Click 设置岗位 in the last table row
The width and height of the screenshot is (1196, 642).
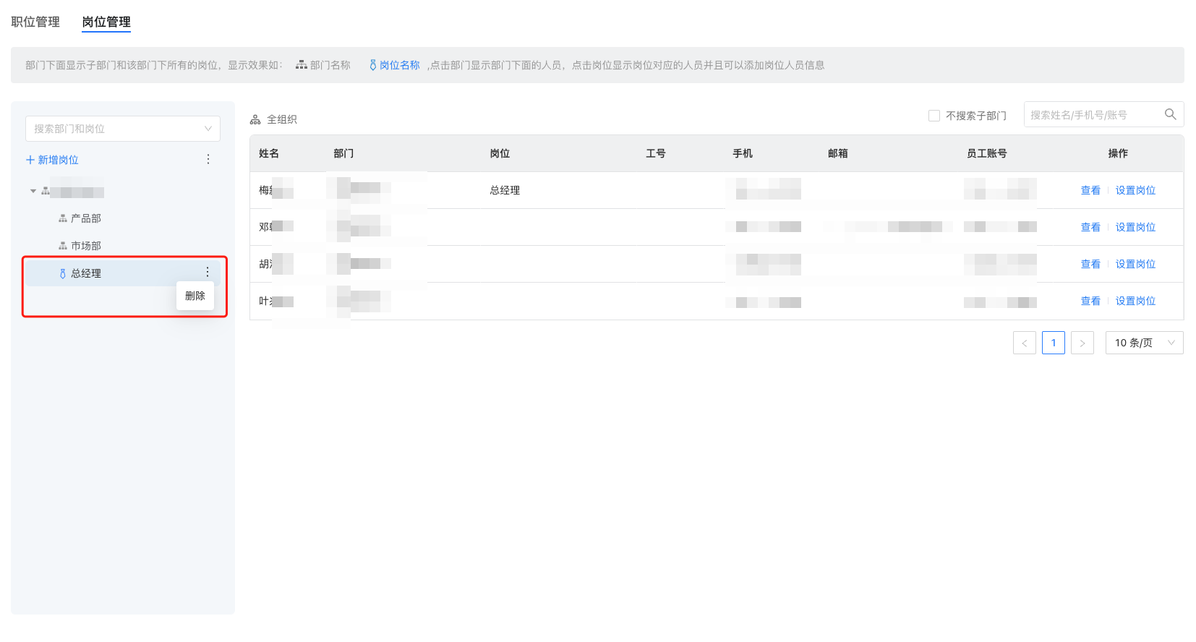(x=1135, y=301)
